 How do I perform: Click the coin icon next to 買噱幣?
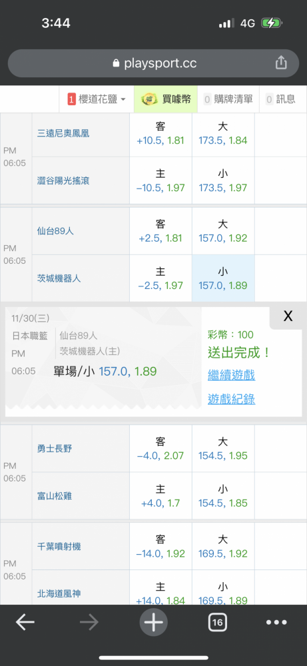149,99
